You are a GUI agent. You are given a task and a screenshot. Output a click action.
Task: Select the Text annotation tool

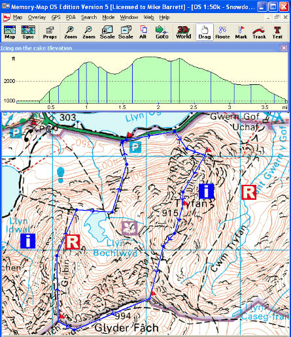pos(277,32)
